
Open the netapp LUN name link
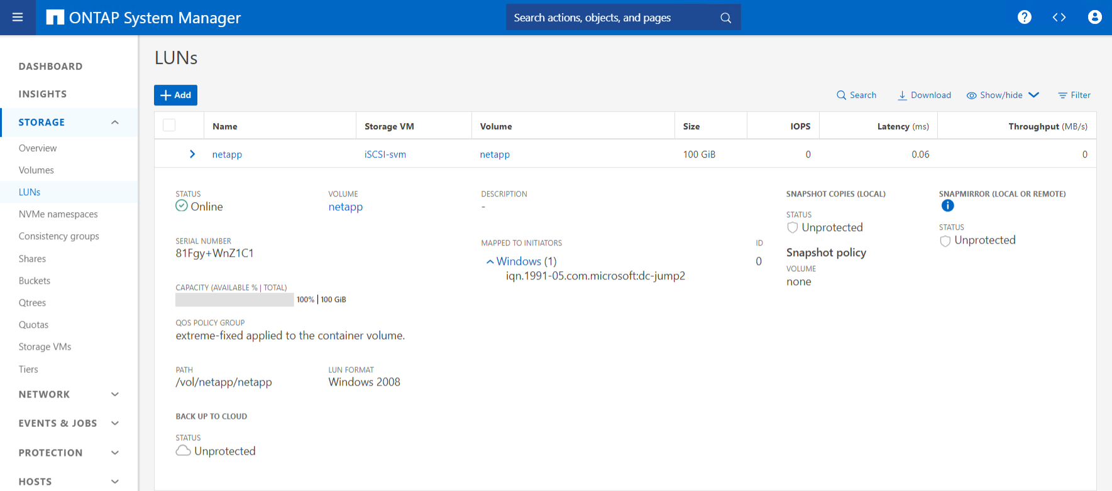[227, 154]
